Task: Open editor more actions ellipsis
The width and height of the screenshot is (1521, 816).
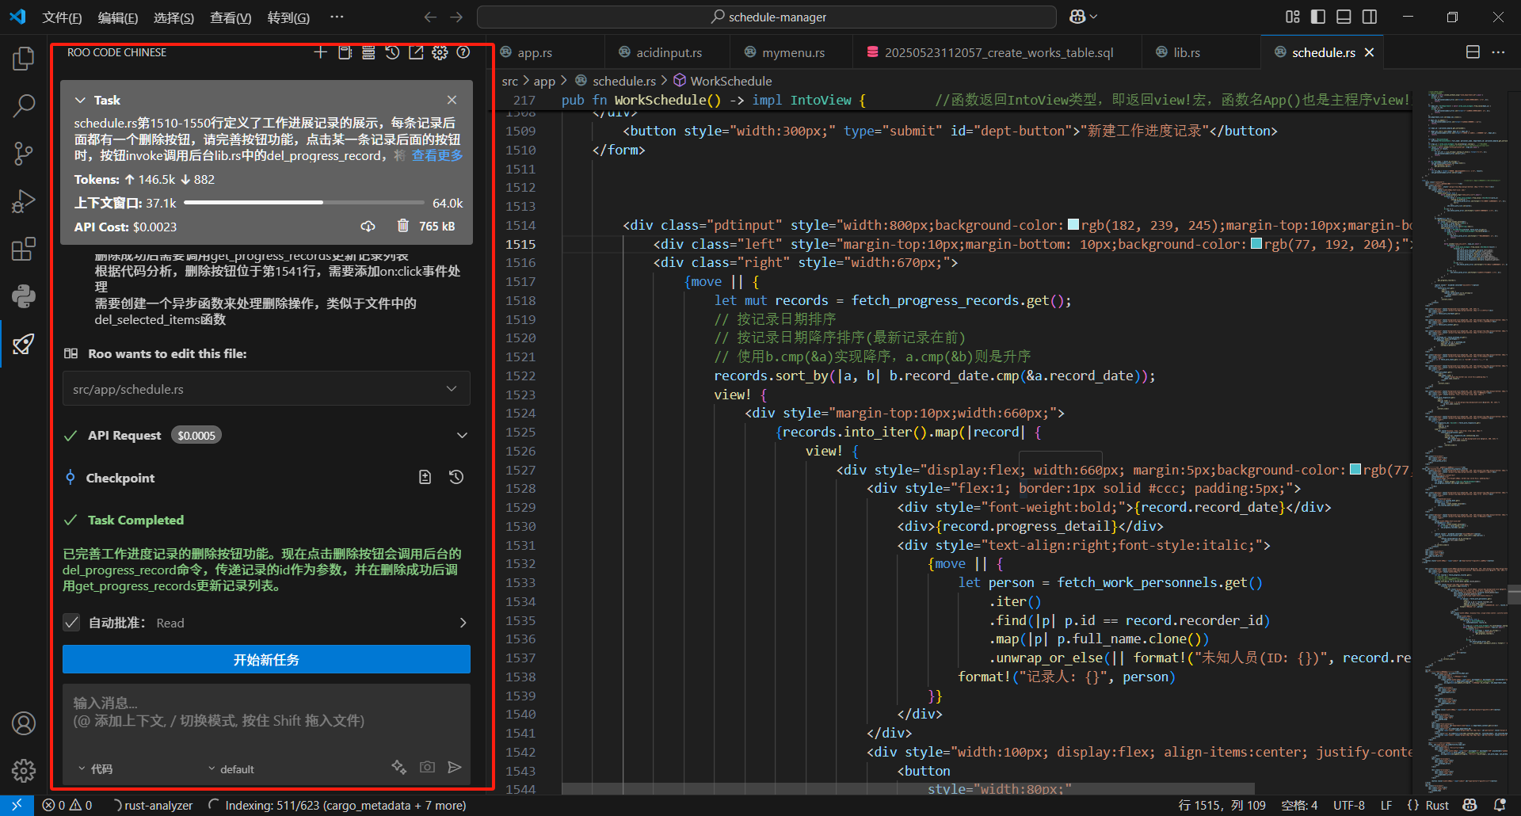Action: [x=1498, y=52]
